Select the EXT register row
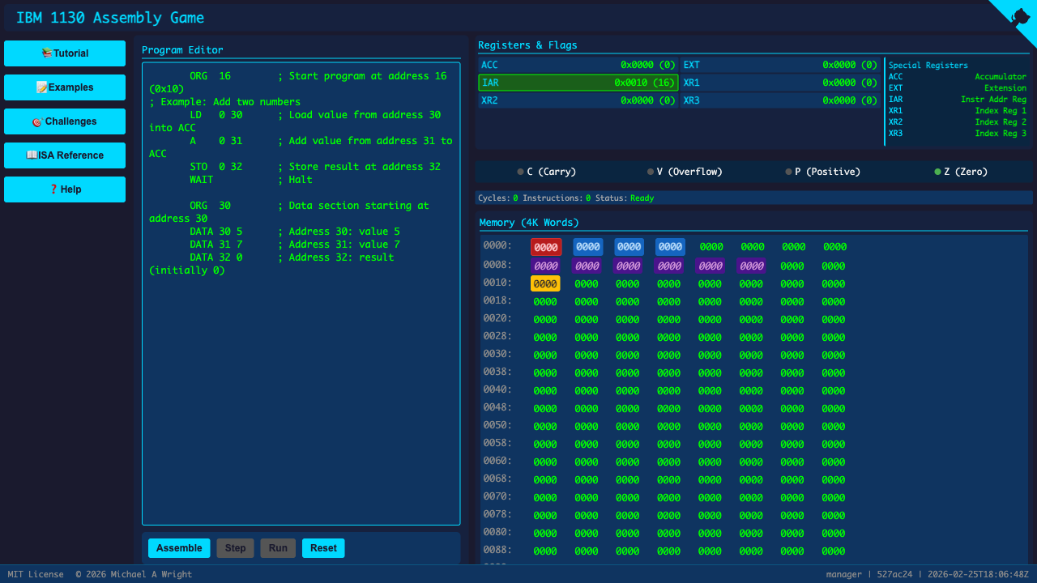The image size is (1037, 583). [780, 65]
